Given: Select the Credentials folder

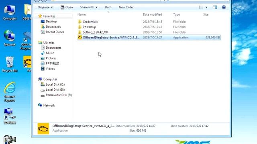Looking at the screenshot, I should [x=90, y=22].
